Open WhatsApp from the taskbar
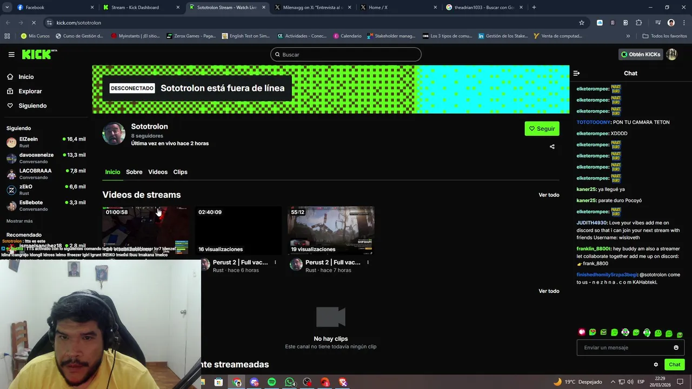Screen dimensions: 692x389 click(x=290, y=382)
